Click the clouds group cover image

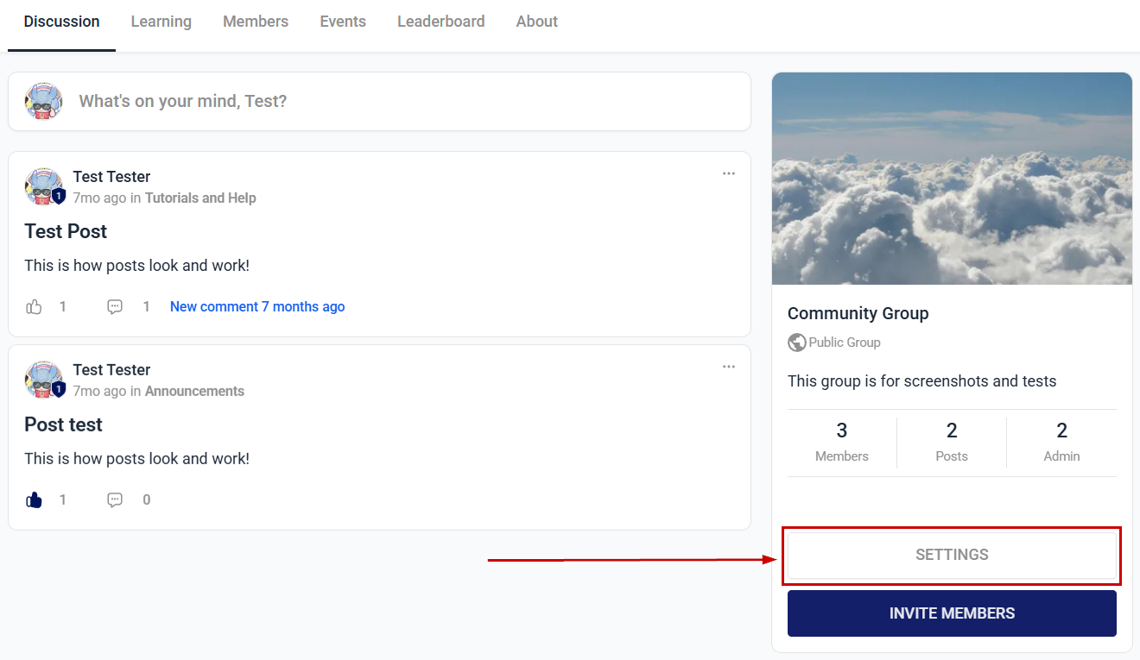tap(952, 179)
